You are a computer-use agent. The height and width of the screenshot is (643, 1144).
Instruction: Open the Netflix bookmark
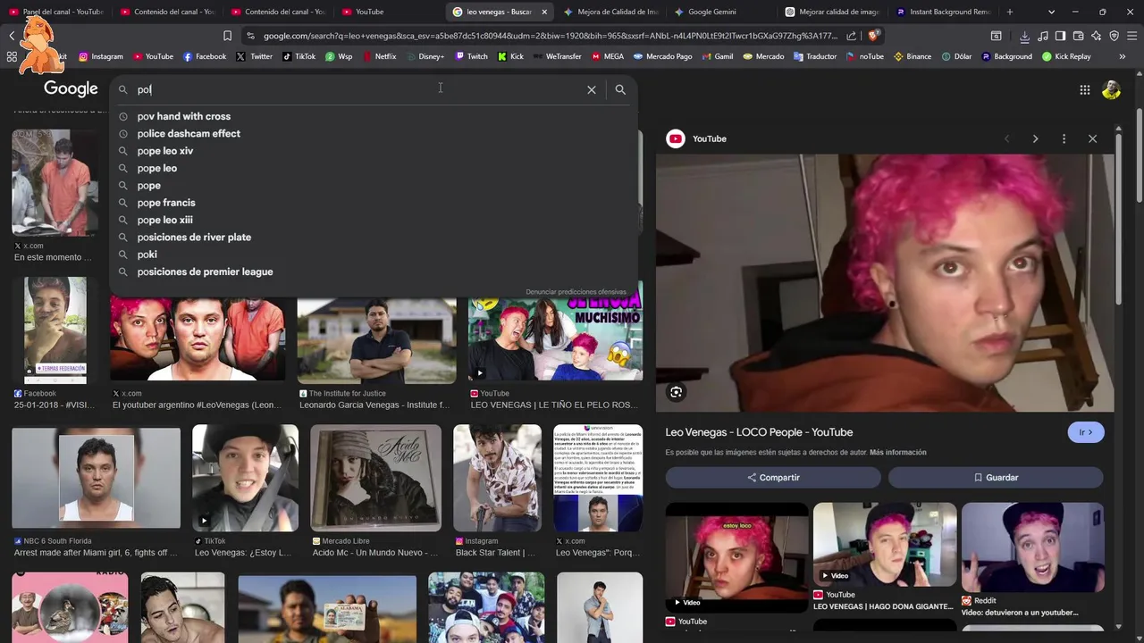(379, 56)
